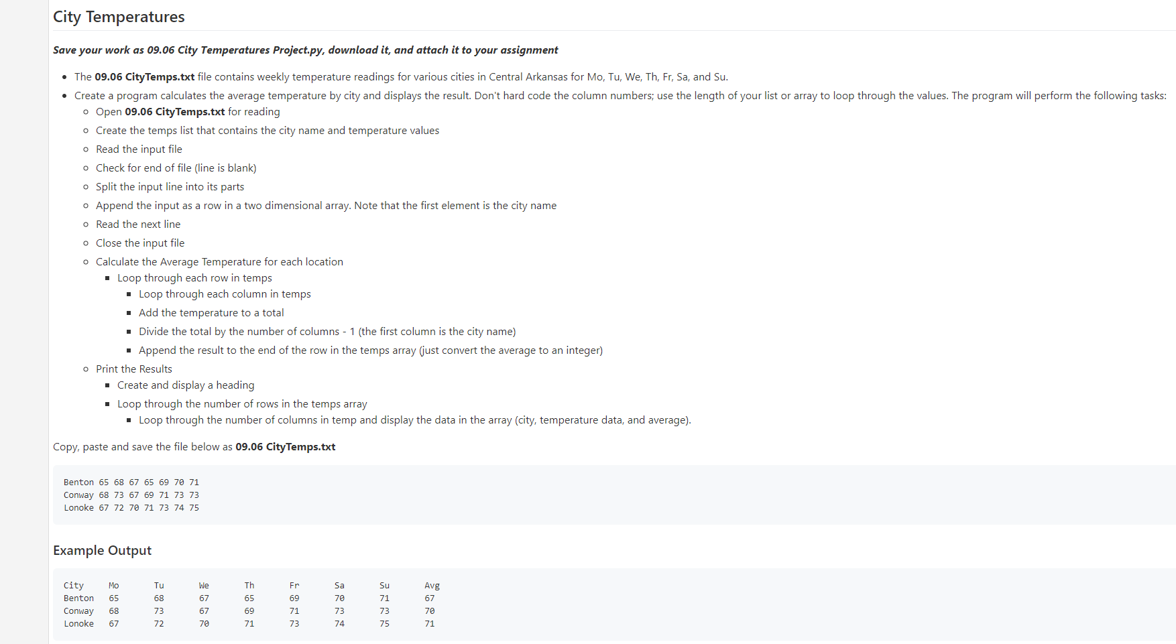Click the 'Save your work as' instruction line

tap(305, 50)
